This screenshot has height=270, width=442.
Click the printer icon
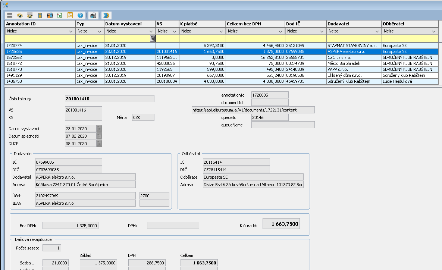pos(93,15)
